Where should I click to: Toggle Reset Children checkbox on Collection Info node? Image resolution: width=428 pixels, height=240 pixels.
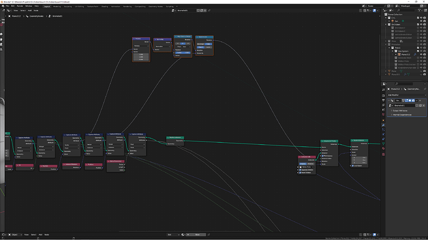[300, 173]
